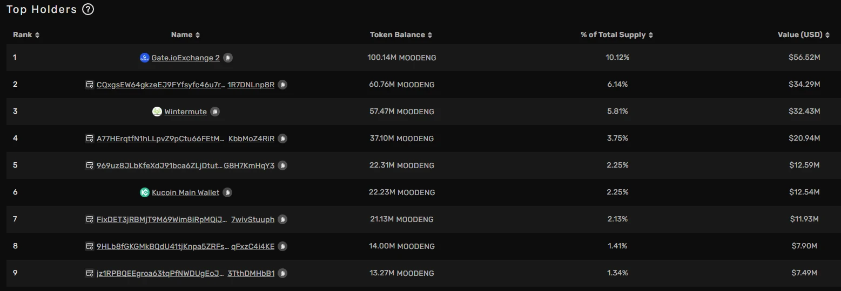Screen dimensions: 841x291
Task: Copy the Gate.io Exchange 2 address
Action: pos(228,58)
